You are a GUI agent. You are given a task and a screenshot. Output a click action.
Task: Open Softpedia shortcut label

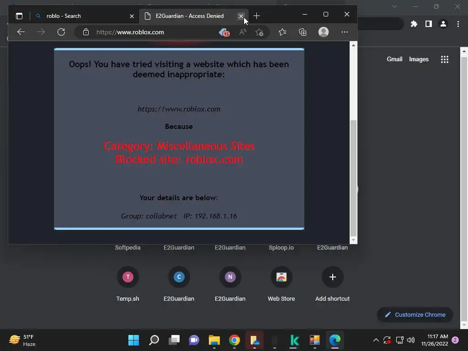pos(128,247)
